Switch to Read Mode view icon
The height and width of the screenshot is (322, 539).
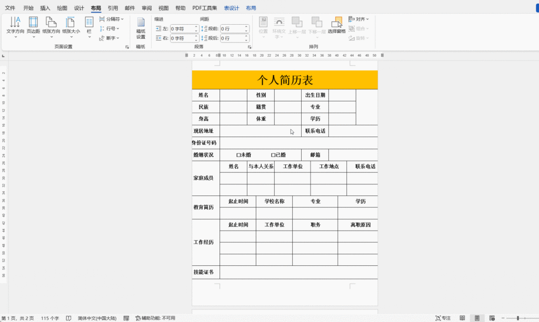(x=462, y=318)
